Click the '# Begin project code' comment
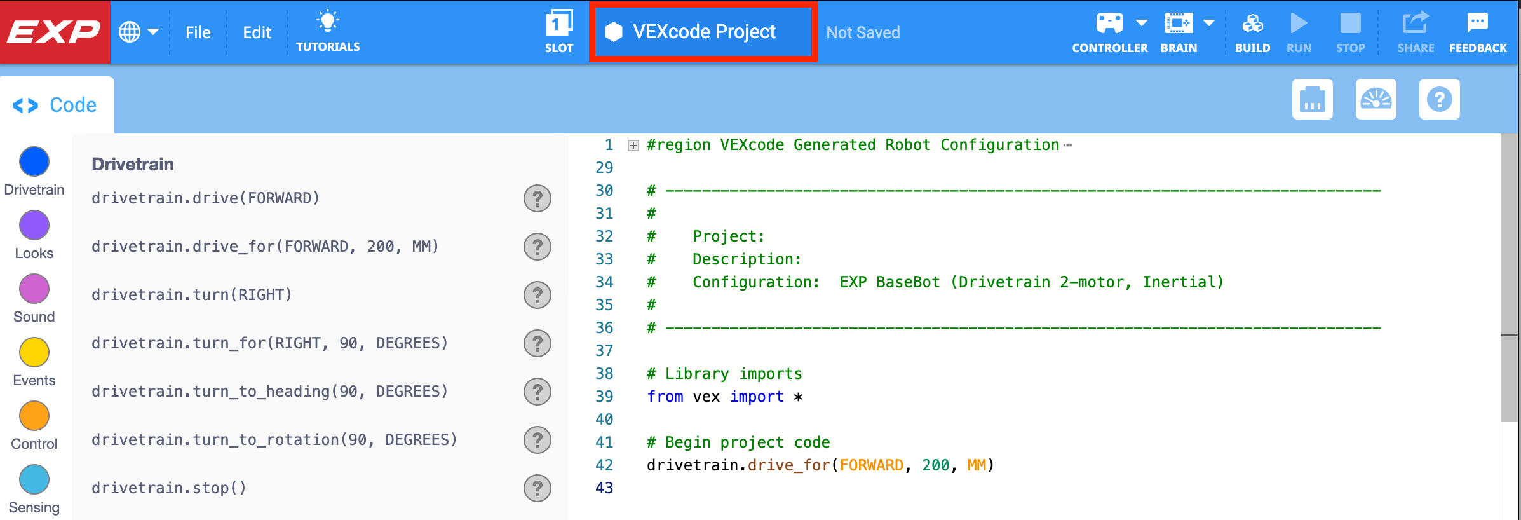The width and height of the screenshot is (1521, 520). [738, 442]
